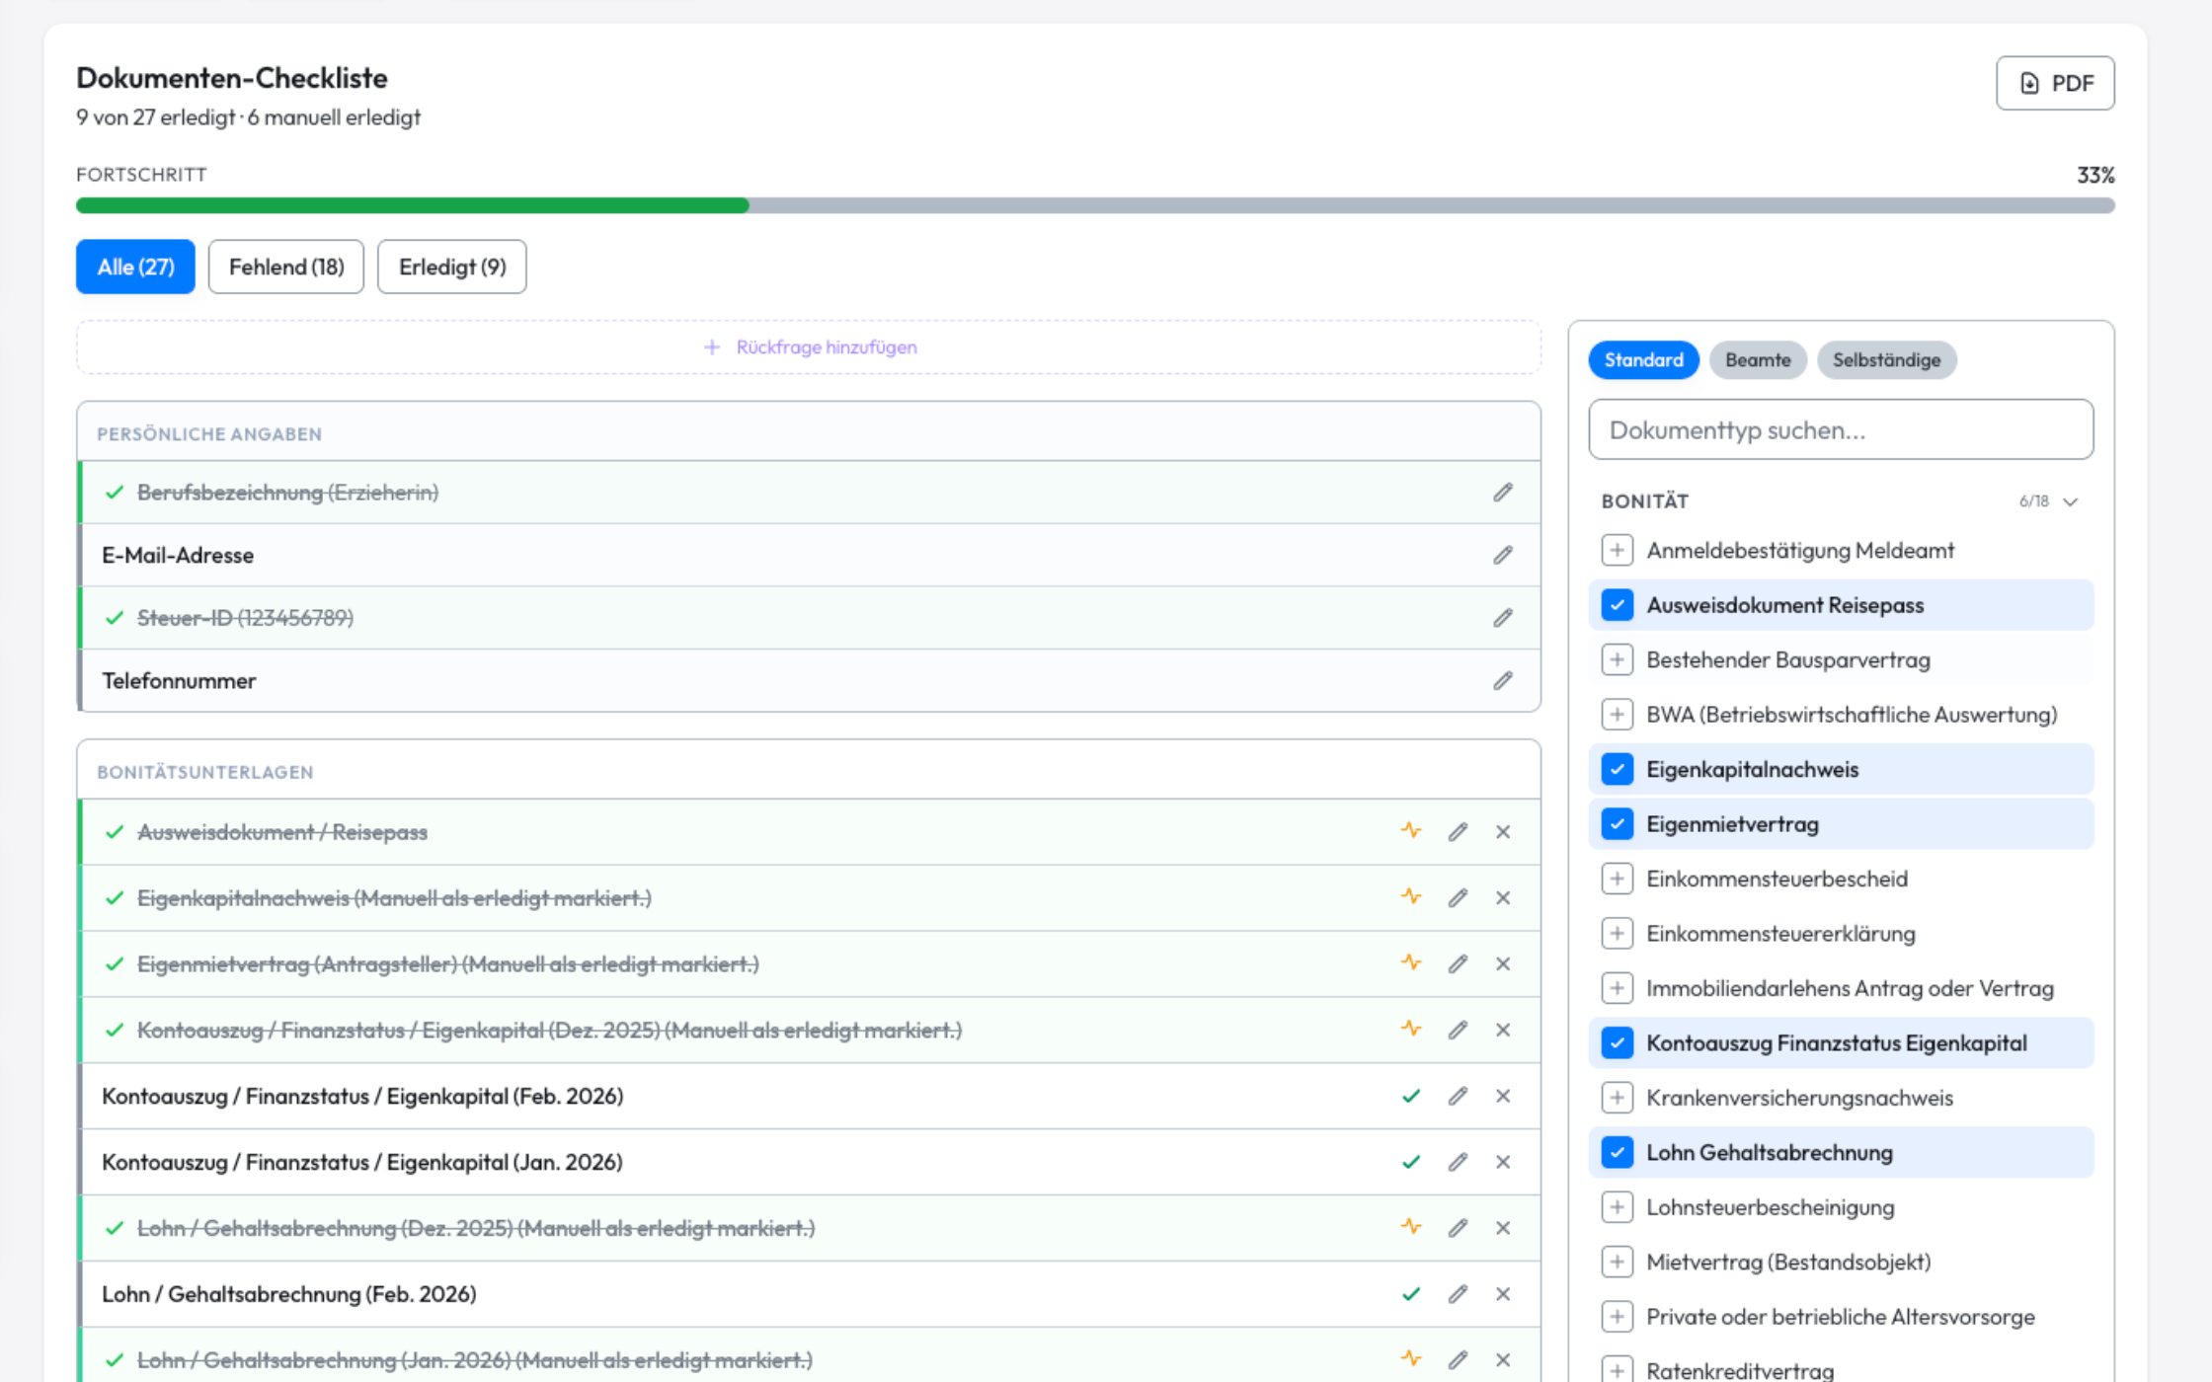Uncheck Ausweisdokument Reisepass in Bonität list
2212x1382 pixels.
point(1617,605)
